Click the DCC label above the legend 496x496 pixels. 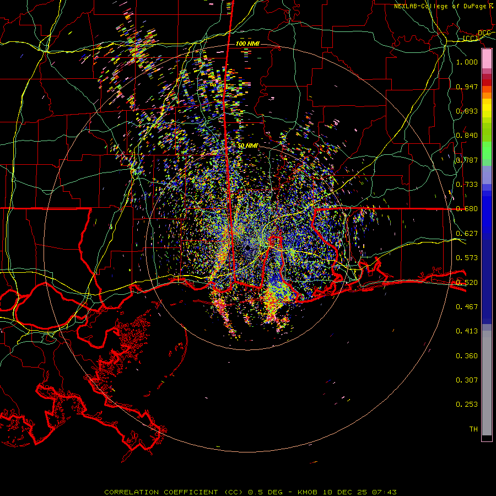[x=484, y=33]
